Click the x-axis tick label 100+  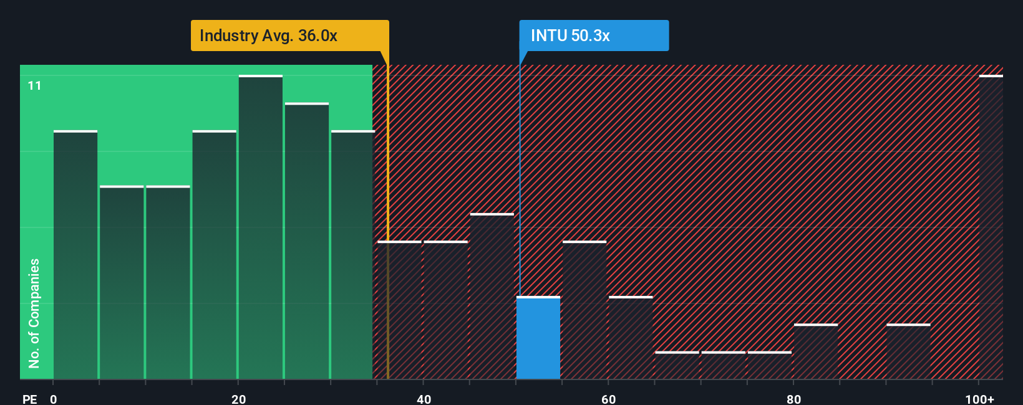click(980, 399)
